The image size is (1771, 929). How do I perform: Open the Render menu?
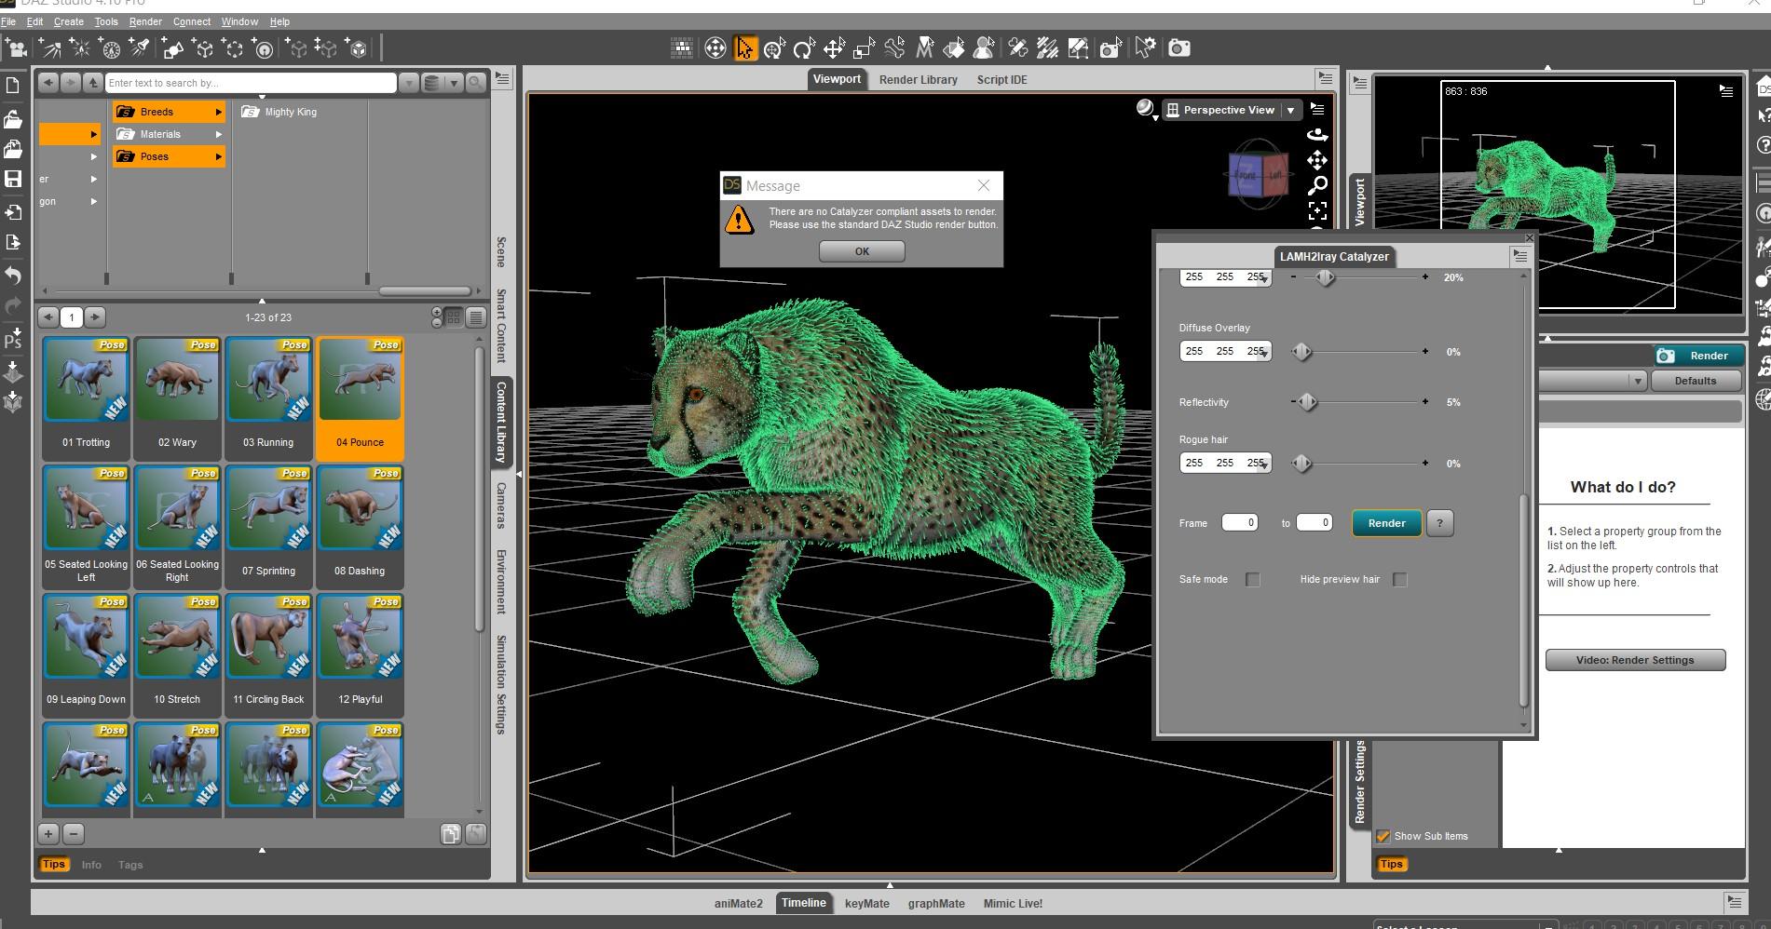(x=145, y=21)
